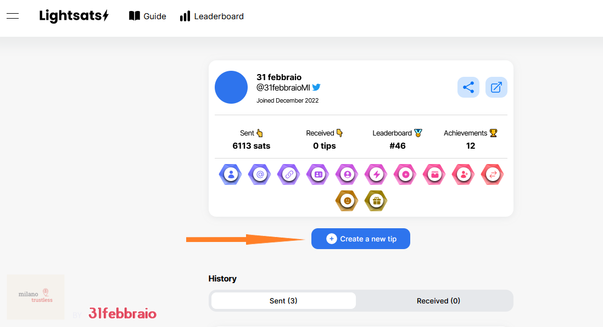Click the gold gift achievement badge
This screenshot has width=603, height=327.
[x=376, y=201]
